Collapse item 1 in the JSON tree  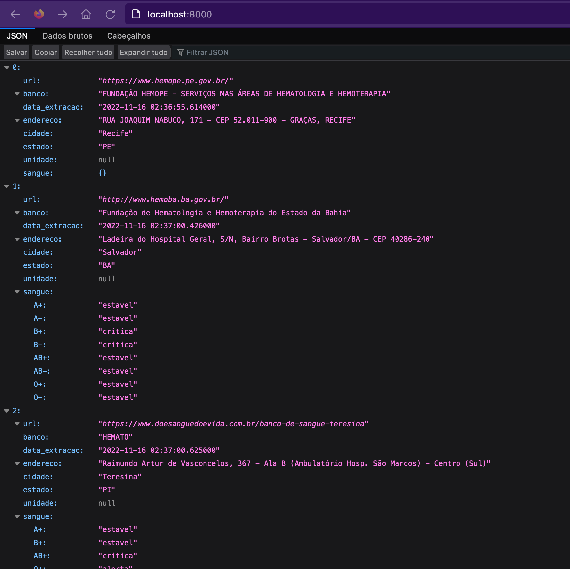pos(6,186)
